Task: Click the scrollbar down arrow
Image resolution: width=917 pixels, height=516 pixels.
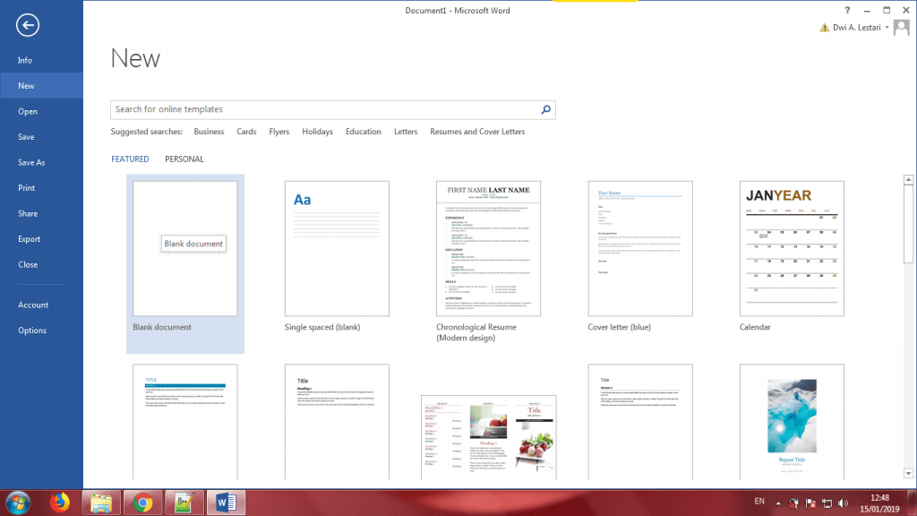Action: pyautogui.click(x=909, y=473)
